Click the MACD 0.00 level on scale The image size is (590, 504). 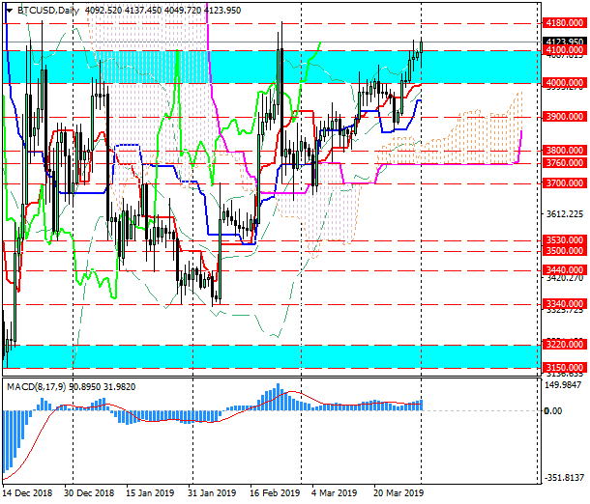coord(553,410)
